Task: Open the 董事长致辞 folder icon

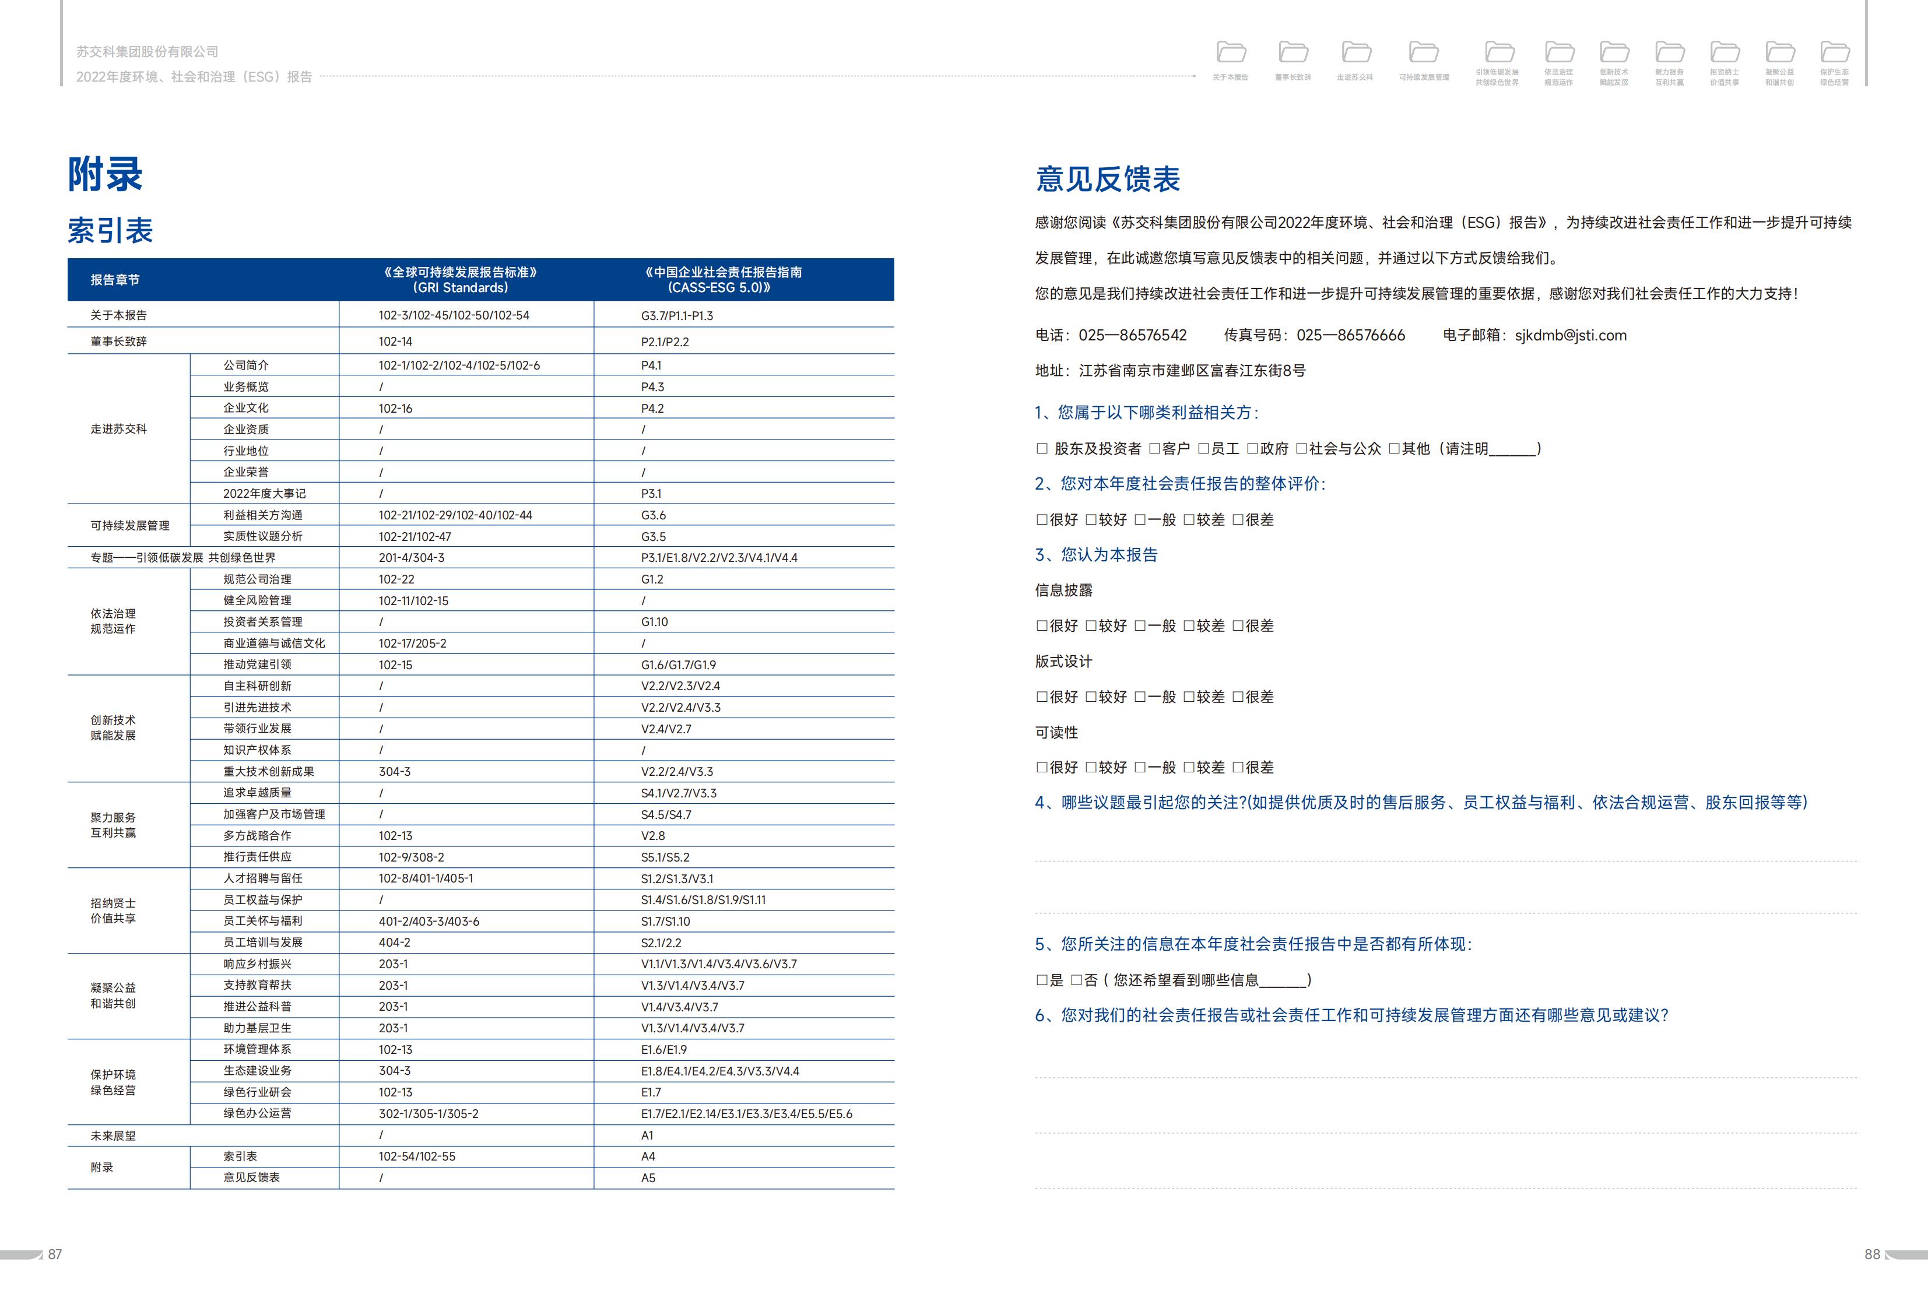Action: (x=1293, y=53)
